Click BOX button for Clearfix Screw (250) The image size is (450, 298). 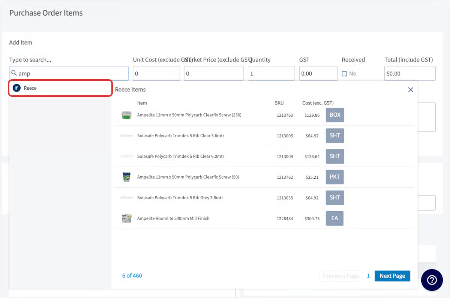coord(335,115)
